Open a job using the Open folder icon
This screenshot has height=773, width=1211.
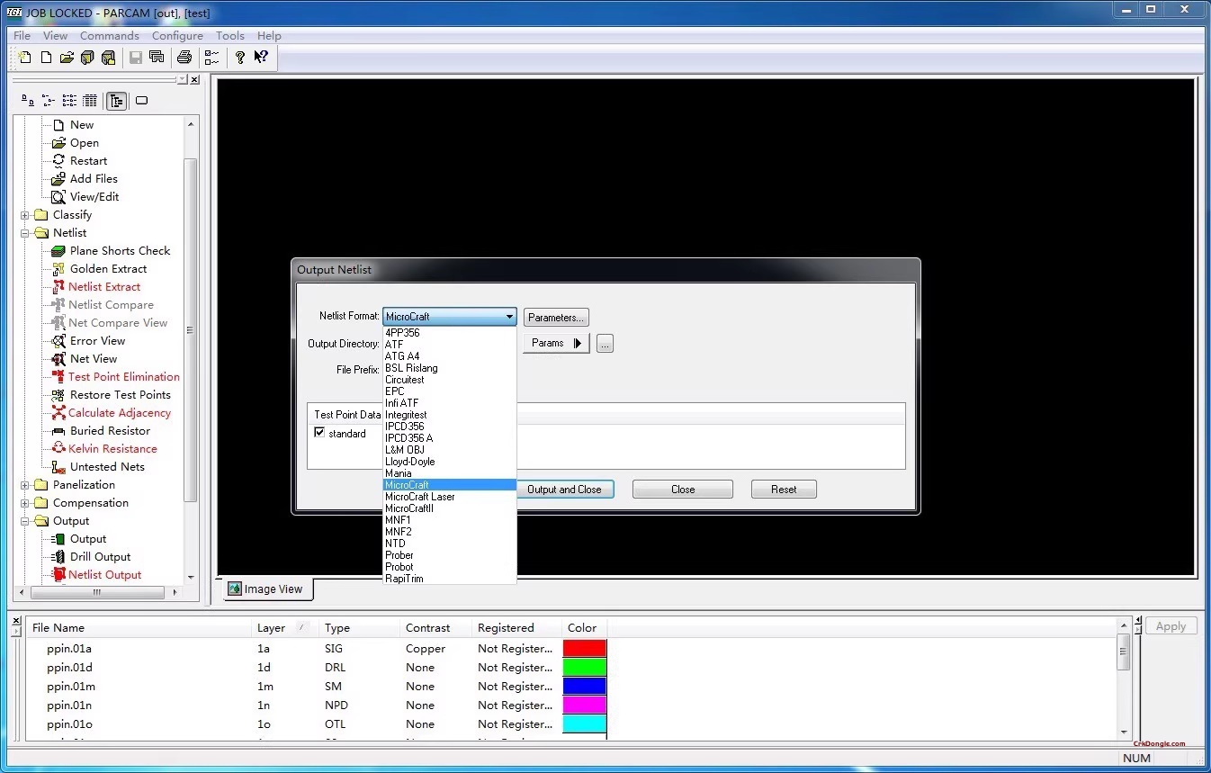(67, 57)
